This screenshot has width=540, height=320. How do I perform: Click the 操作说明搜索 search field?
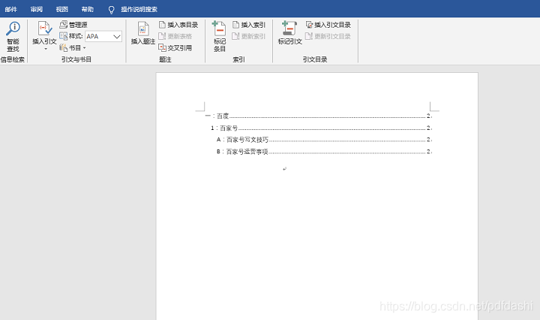[139, 9]
